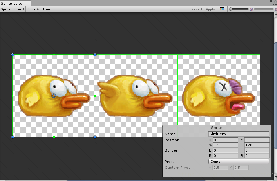Image resolution: width=277 pixels, height=181 pixels.
Task: Click the Border R input field
Action: pyautogui.click(x=225, y=156)
